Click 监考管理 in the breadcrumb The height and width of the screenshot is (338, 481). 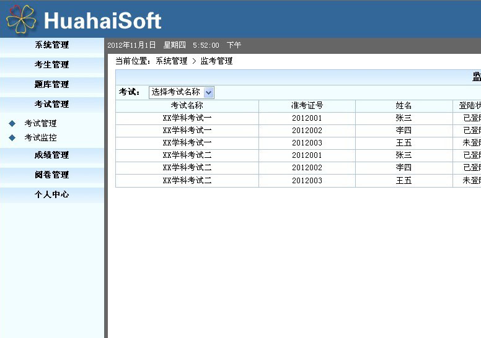(x=216, y=61)
